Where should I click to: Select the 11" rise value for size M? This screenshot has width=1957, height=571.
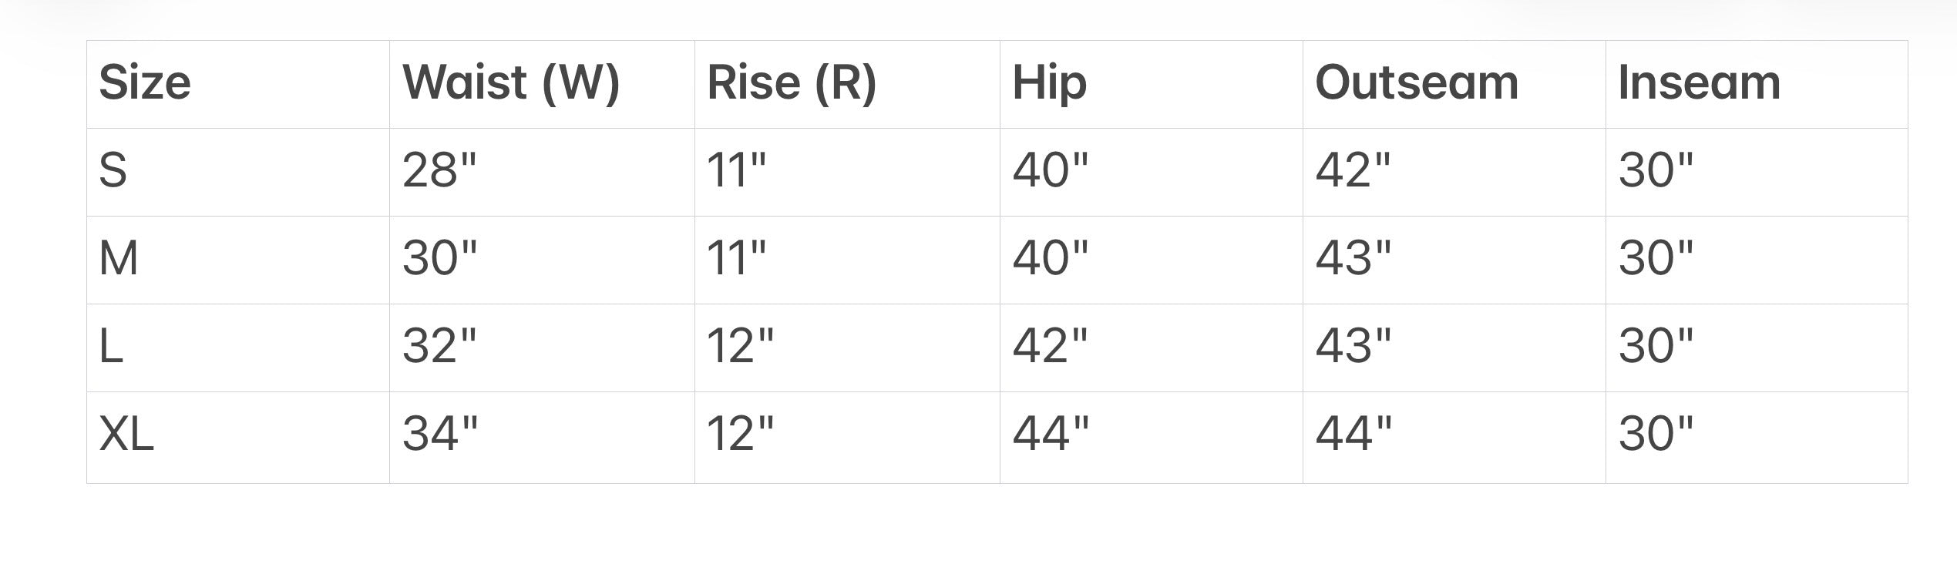(x=736, y=258)
